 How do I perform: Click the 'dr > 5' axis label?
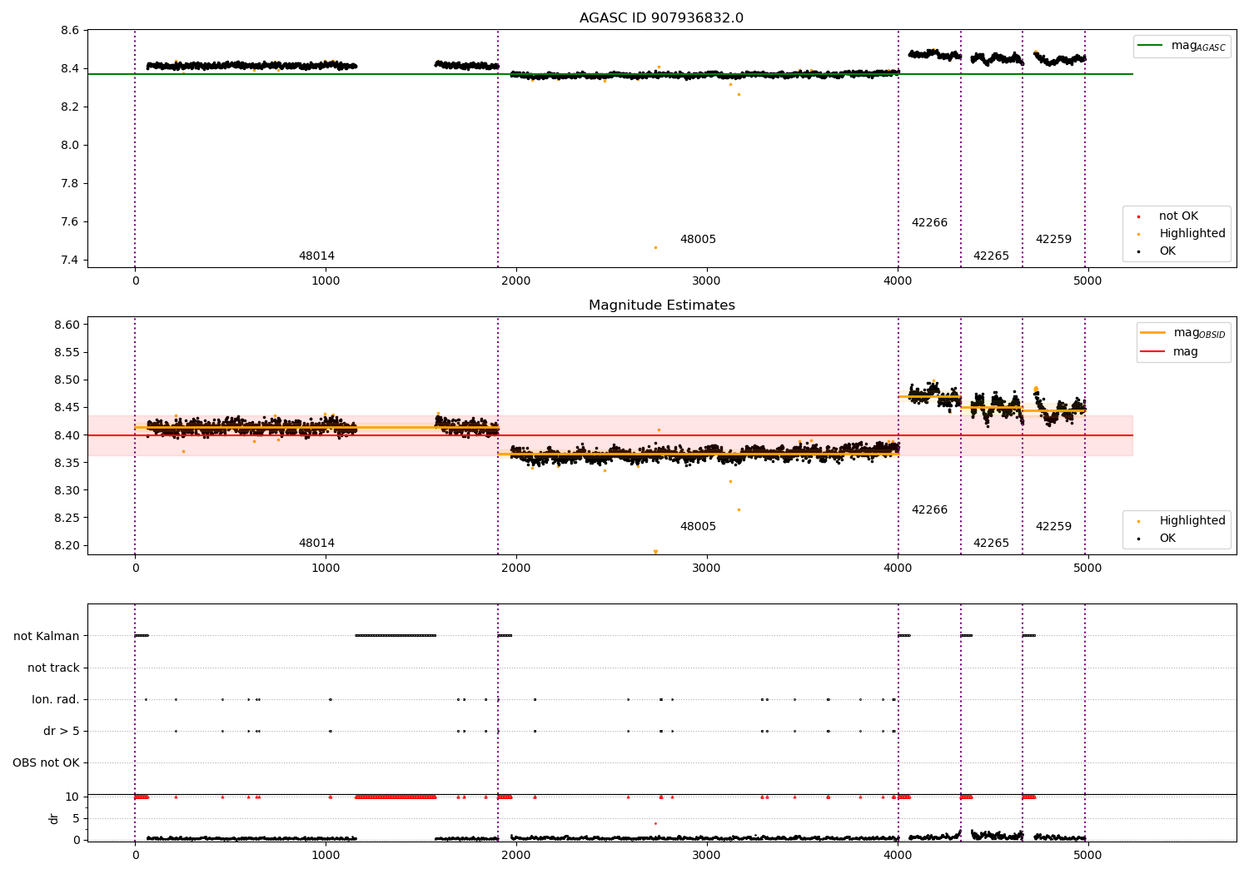click(62, 731)
